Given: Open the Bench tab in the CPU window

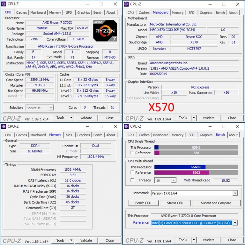Looking at the screenshot, I should click(98, 12).
